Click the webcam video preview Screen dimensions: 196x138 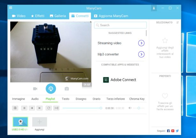51,52
